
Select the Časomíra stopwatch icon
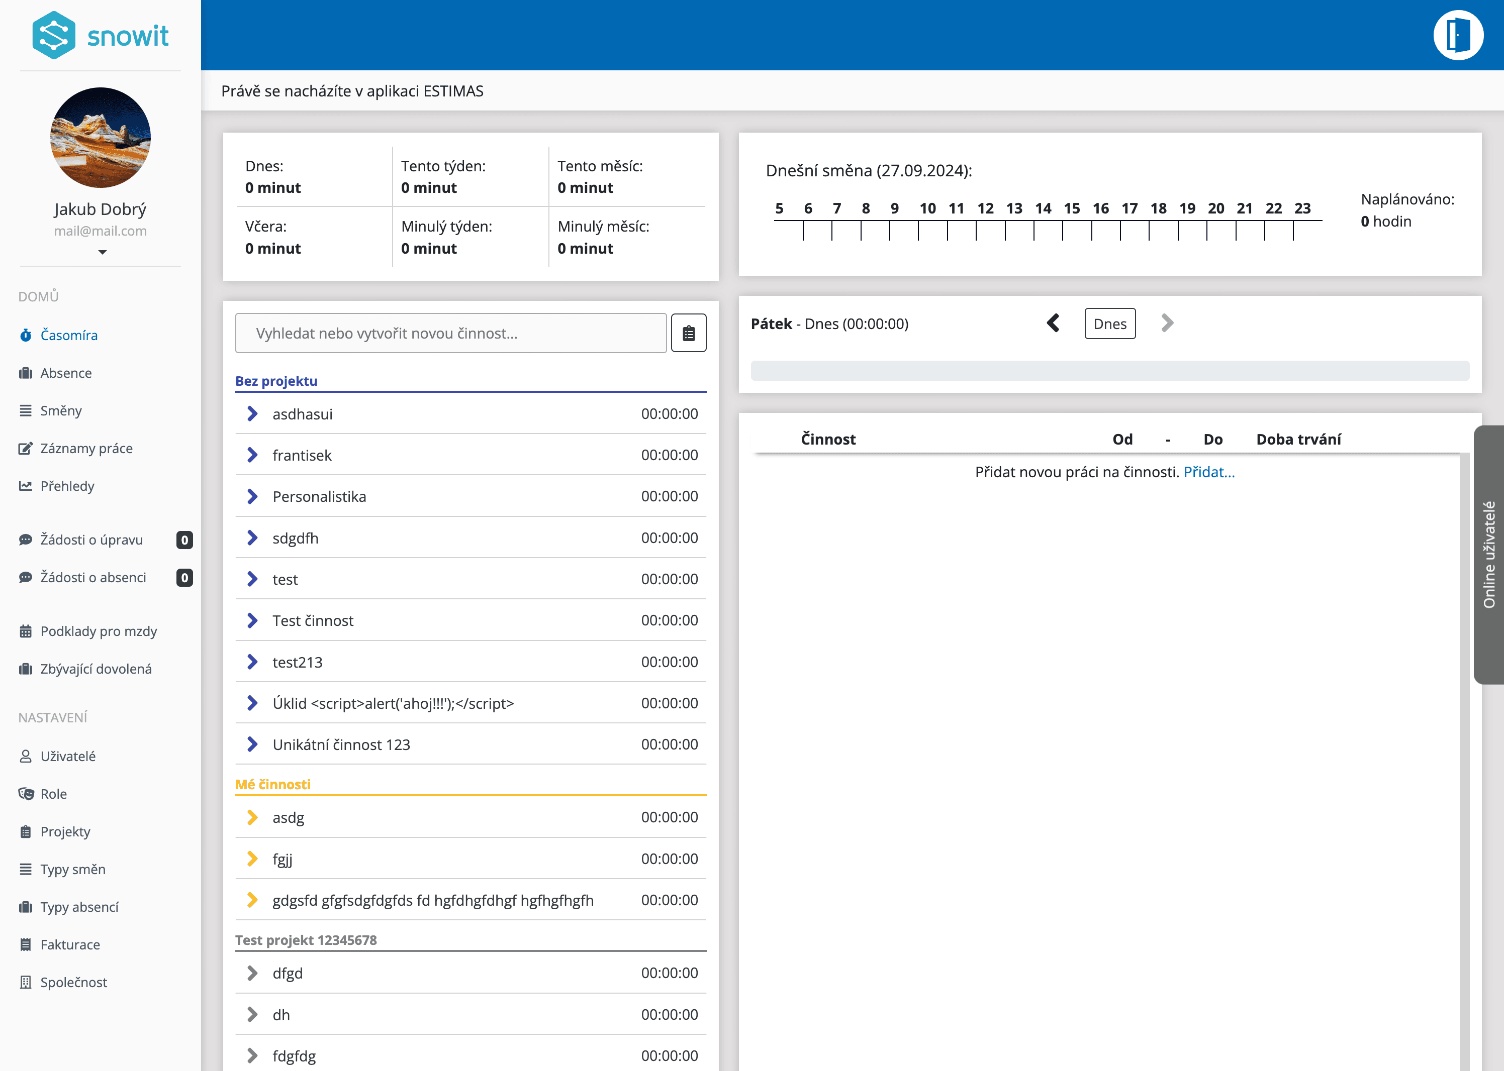[x=25, y=335]
